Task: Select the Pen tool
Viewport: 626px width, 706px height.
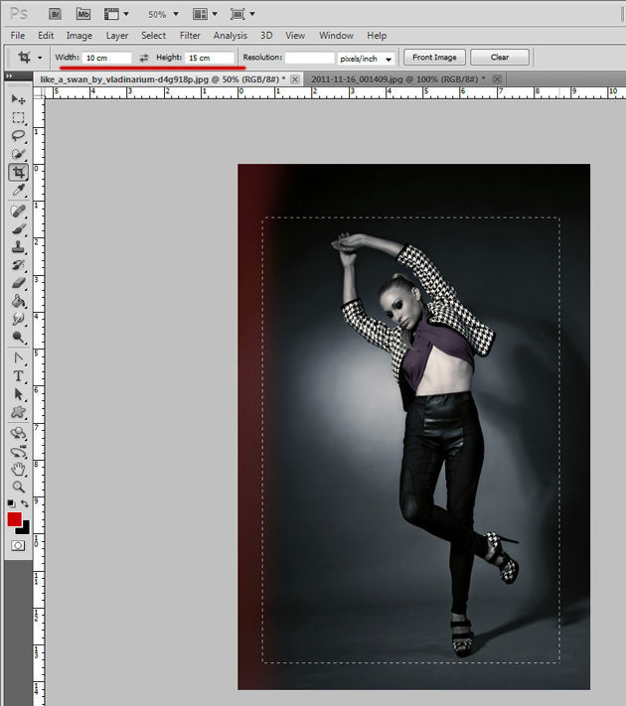Action: click(18, 358)
